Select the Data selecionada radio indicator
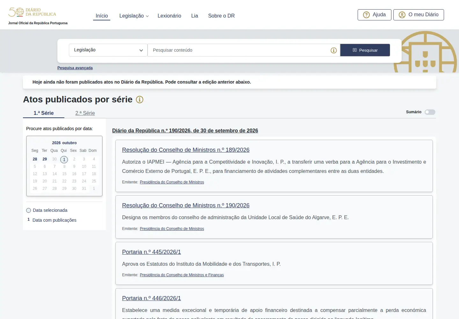The height and width of the screenshot is (319, 459). (x=28, y=210)
